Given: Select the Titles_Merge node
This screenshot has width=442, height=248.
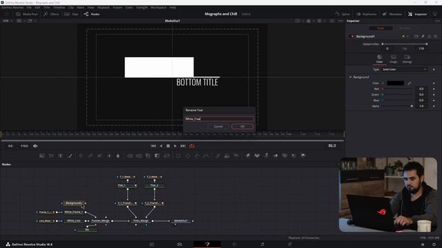Looking at the screenshot, I should click(141, 221).
